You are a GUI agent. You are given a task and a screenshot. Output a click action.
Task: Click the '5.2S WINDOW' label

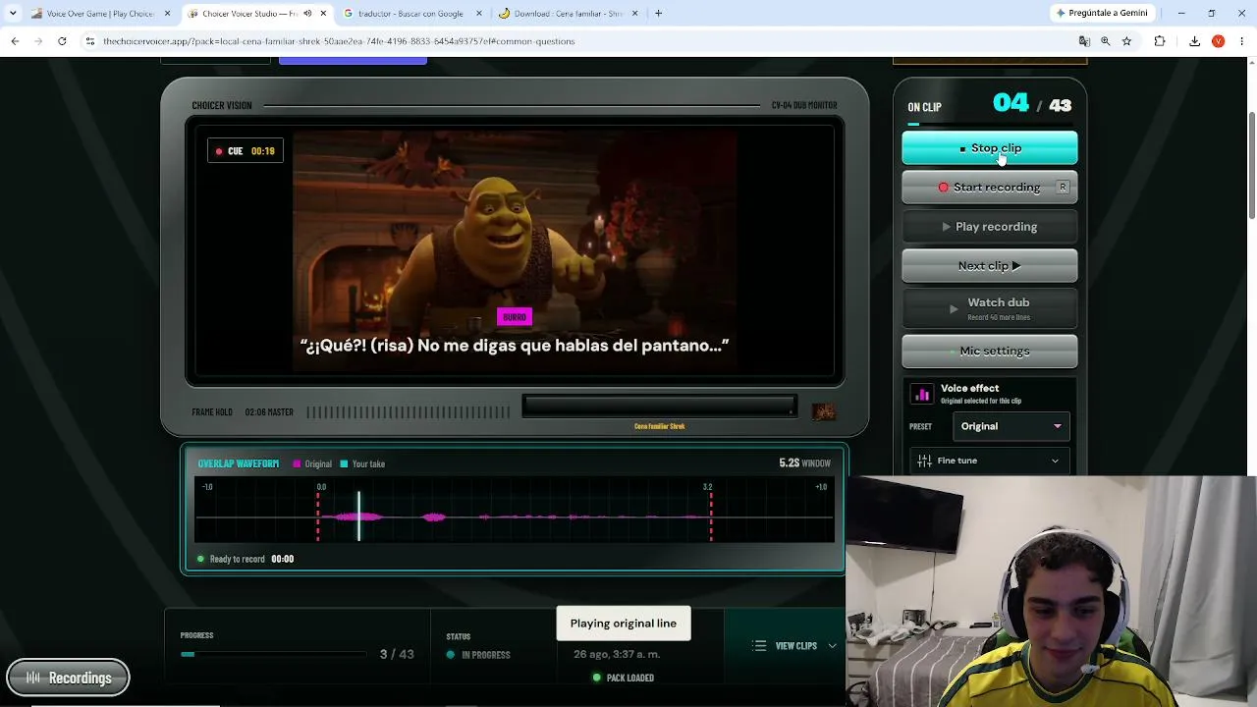point(804,462)
